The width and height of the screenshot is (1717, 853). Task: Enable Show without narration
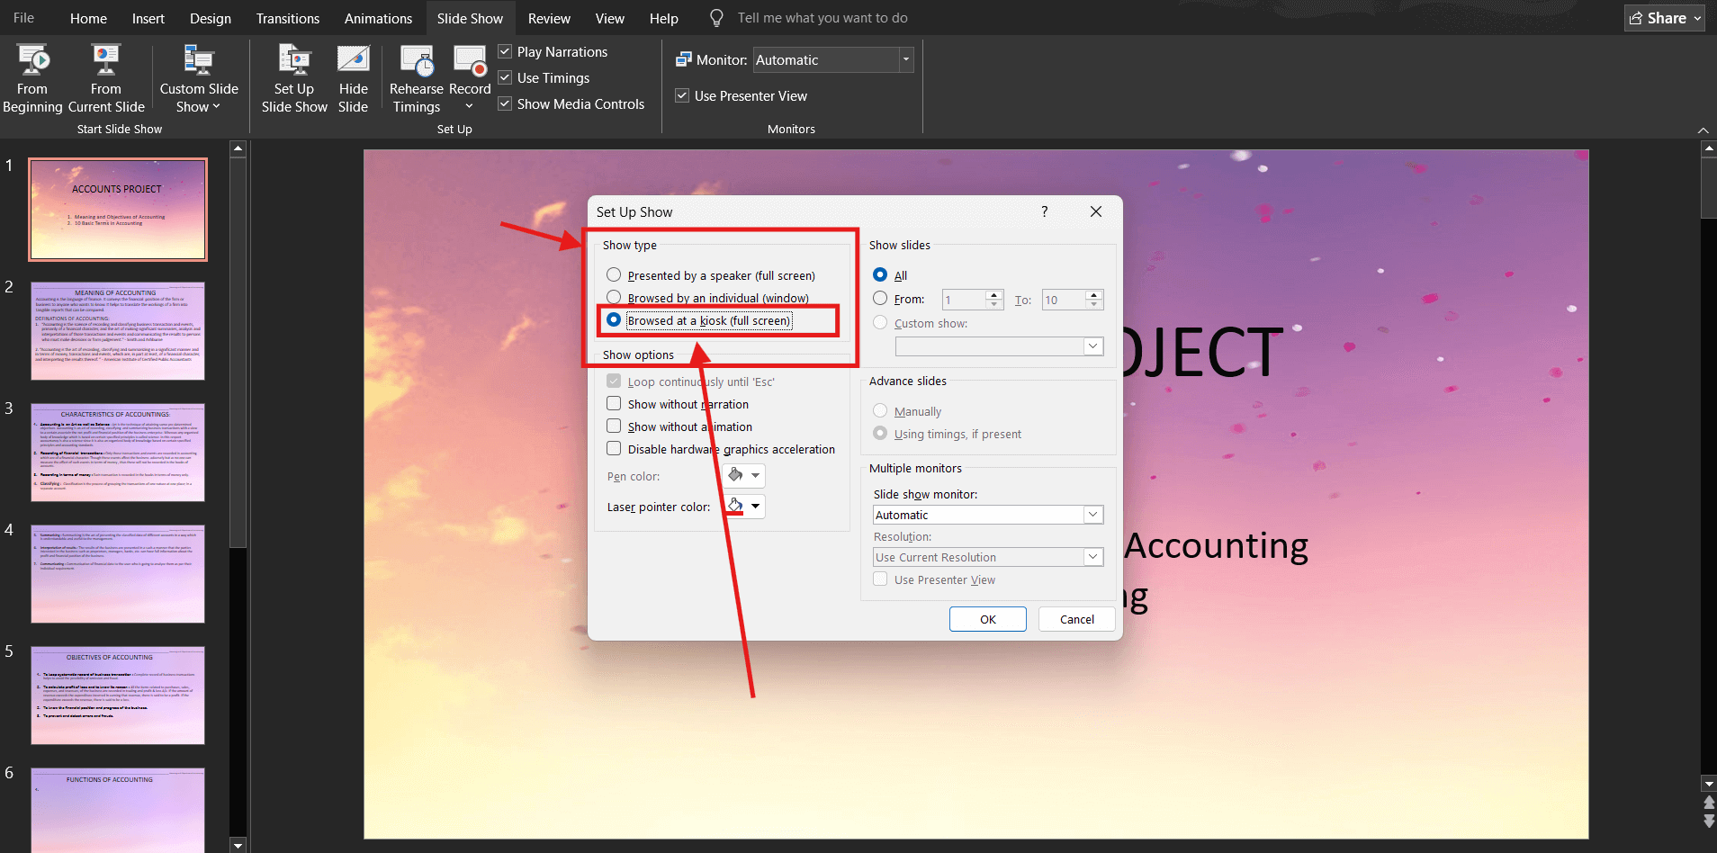(614, 404)
